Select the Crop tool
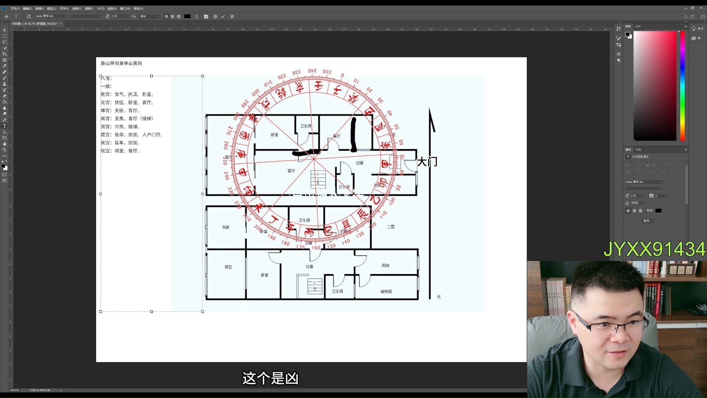707x398 pixels. [x=4, y=54]
